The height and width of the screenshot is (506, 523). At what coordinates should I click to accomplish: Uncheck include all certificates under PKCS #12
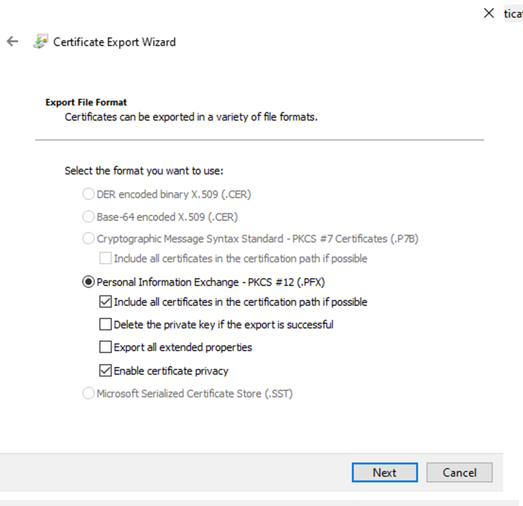coord(105,302)
